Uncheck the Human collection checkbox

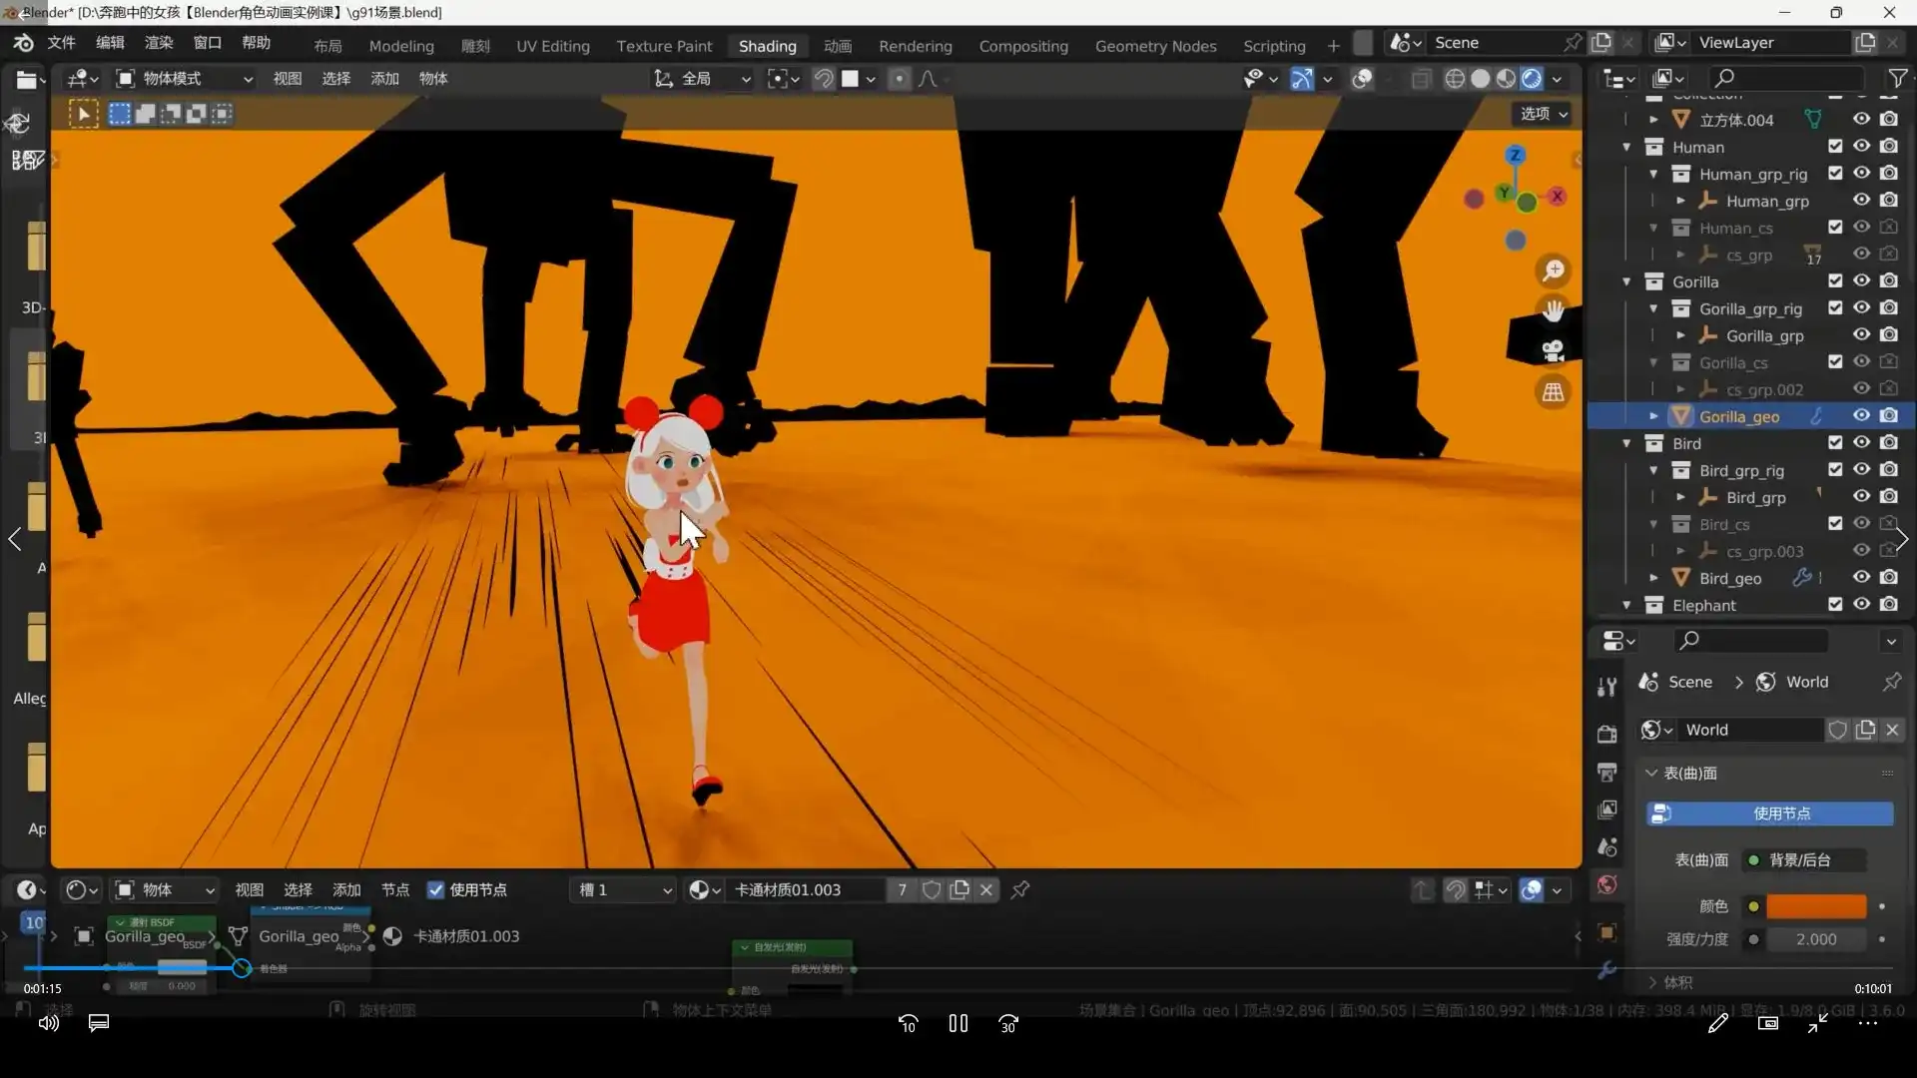(x=1835, y=146)
